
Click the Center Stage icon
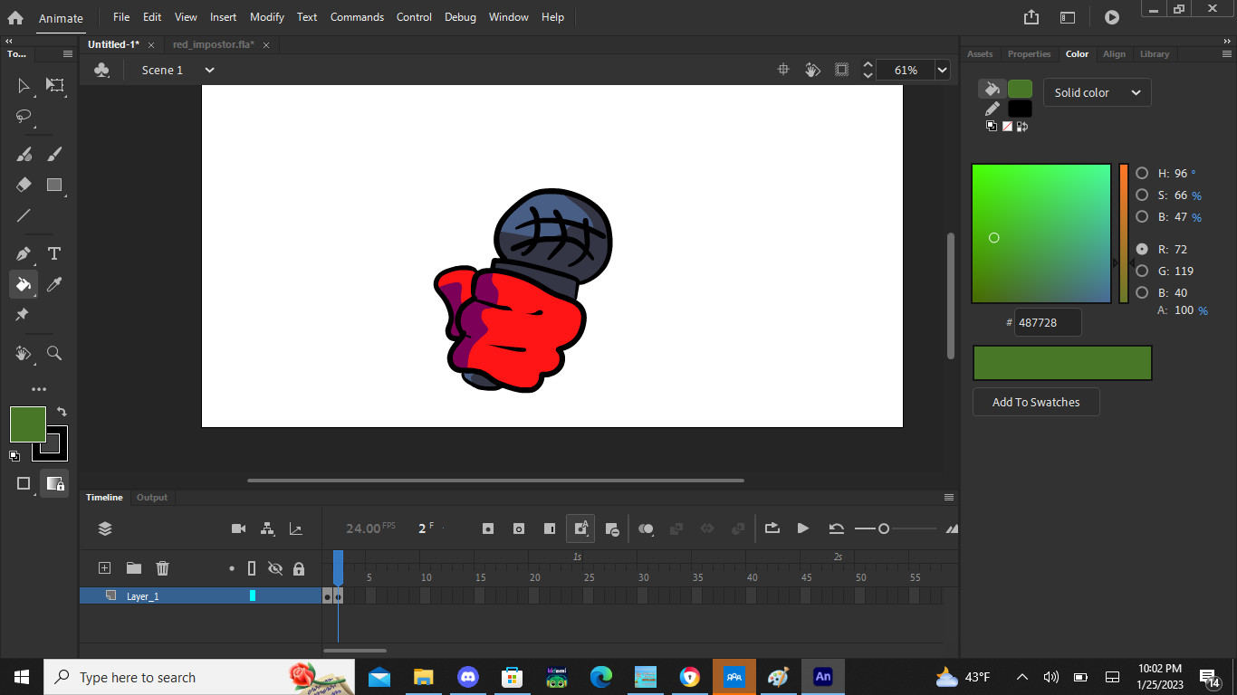click(783, 70)
